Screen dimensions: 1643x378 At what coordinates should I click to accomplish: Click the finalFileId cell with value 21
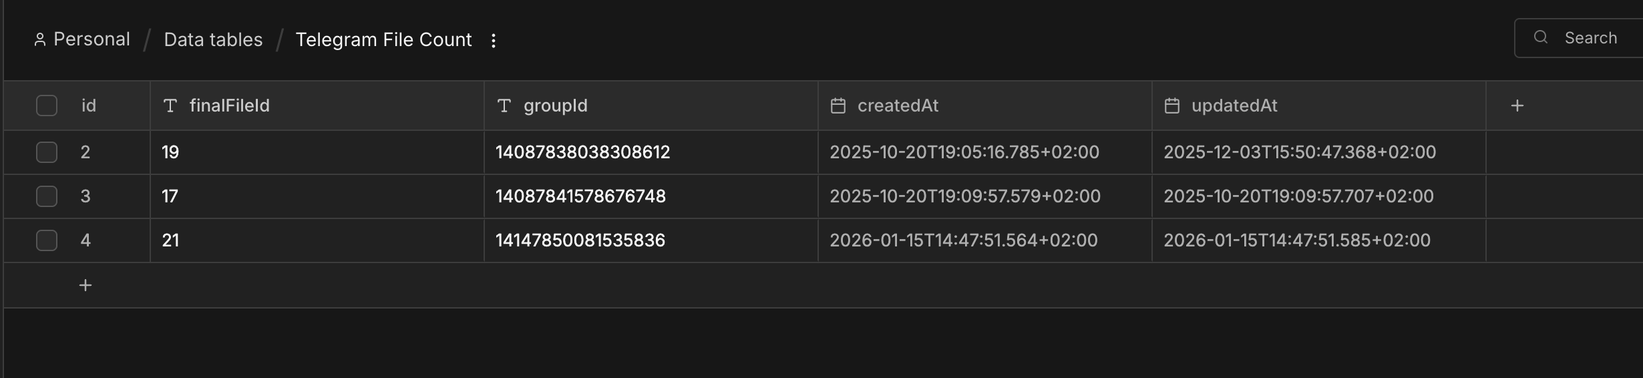pyautogui.click(x=317, y=240)
